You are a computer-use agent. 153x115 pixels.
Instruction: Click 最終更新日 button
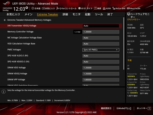[x=106, y=108]
